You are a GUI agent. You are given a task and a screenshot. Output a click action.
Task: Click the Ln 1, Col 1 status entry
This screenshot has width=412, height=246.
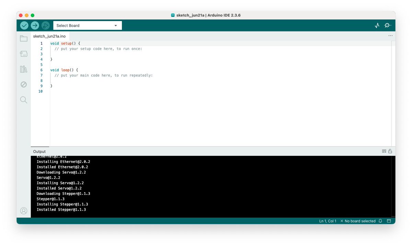click(328, 221)
